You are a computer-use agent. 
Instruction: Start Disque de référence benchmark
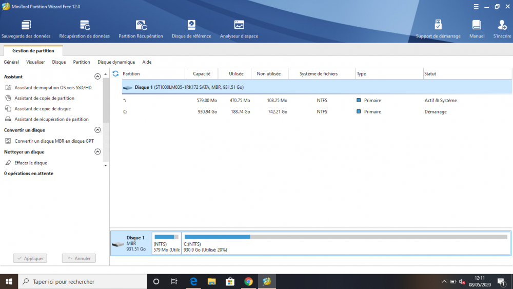click(x=191, y=29)
